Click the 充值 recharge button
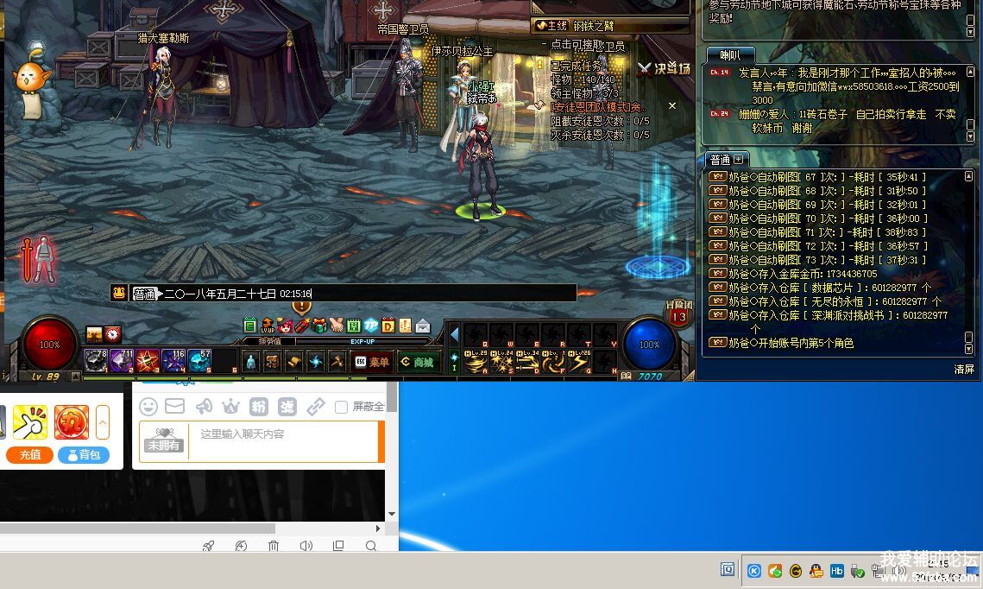 point(29,455)
